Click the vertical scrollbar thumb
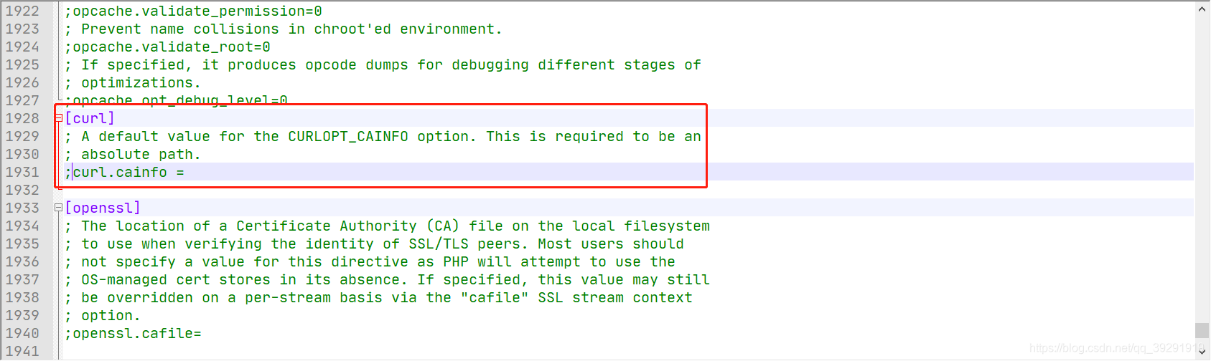The width and height of the screenshot is (1211, 361). (1202, 330)
